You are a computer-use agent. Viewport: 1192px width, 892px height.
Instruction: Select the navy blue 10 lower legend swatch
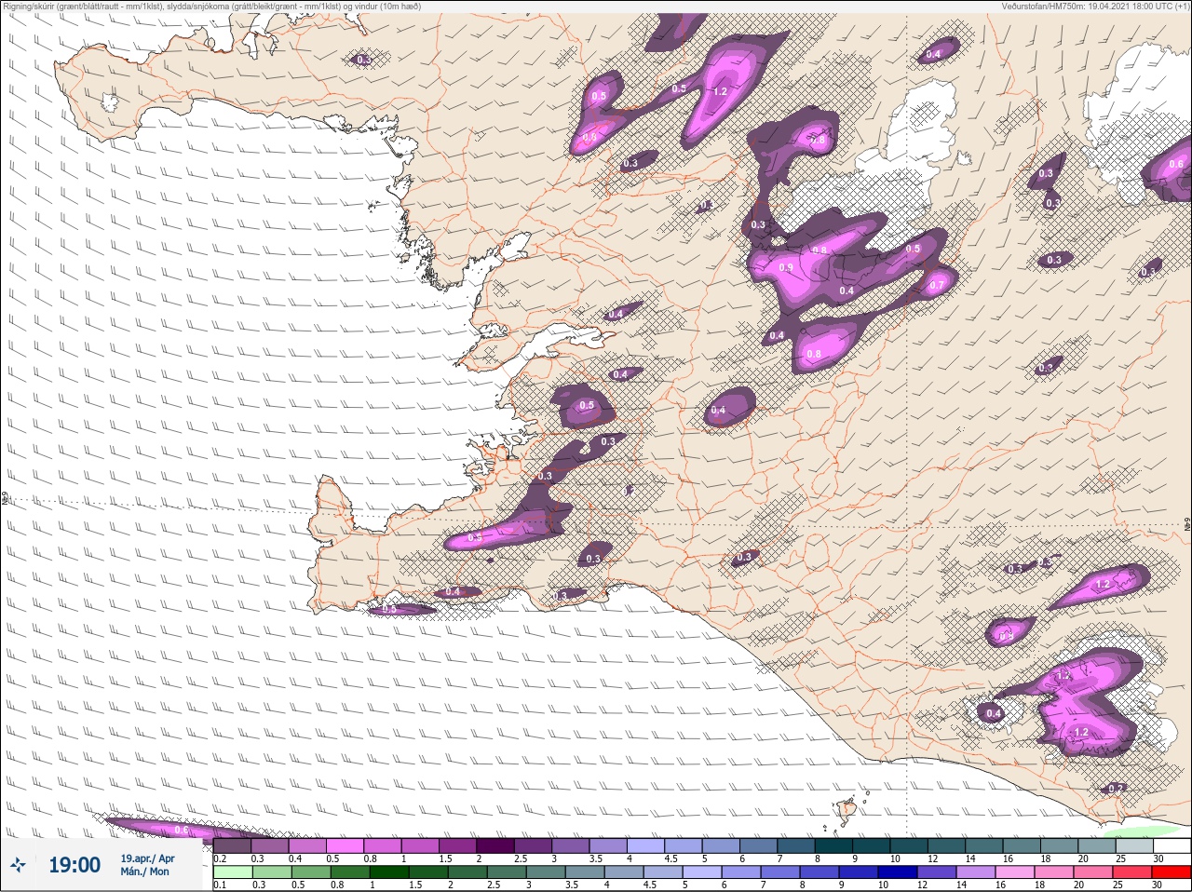tap(897, 872)
